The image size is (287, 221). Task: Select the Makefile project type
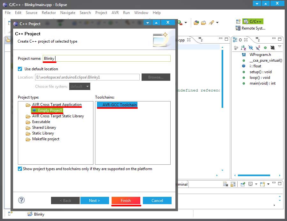46,139
